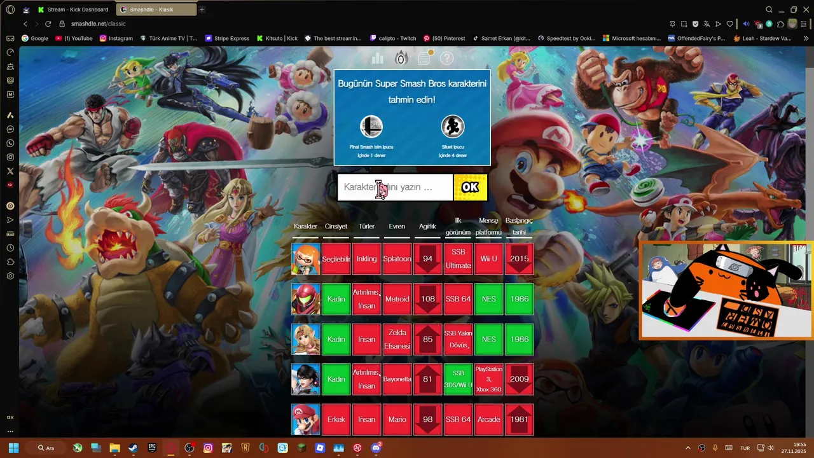The height and width of the screenshot is (458, 814).
Task: Select the Siluet ipucu silhouette icon
Action: 453,127
